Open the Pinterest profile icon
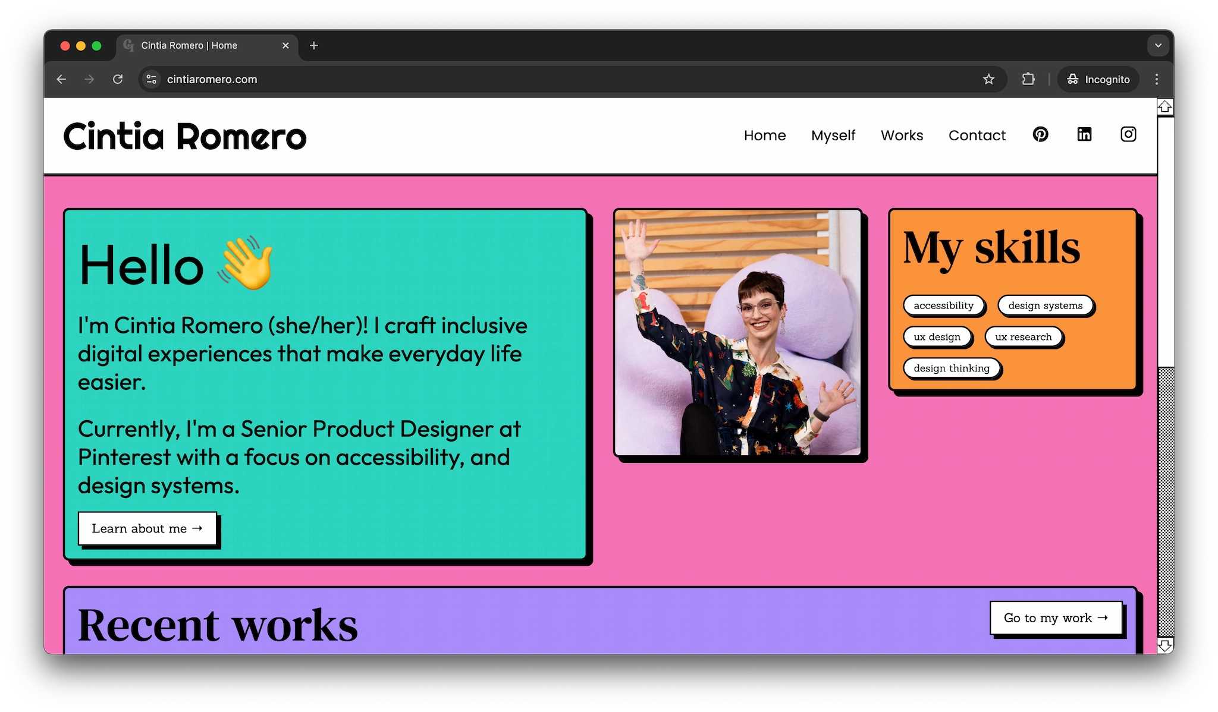 pos(1040,134)
